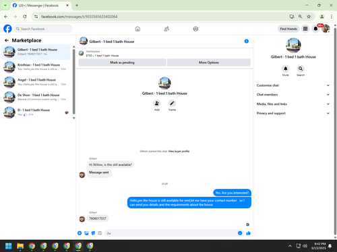The image size is (337, 252).
Task: Reload the page in Chrome
Action: (25, 17)
